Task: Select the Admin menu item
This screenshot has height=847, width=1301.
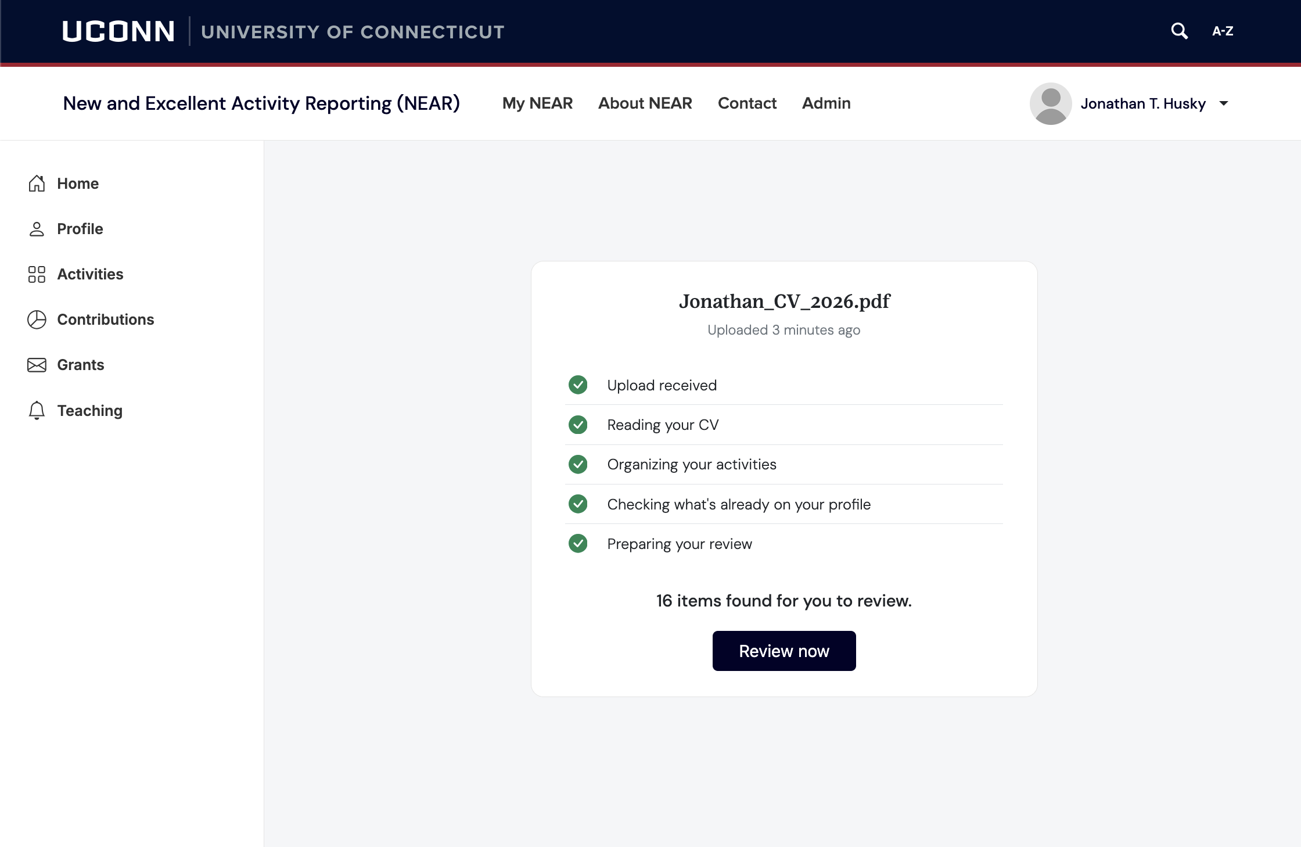Action: pos(826,103)
